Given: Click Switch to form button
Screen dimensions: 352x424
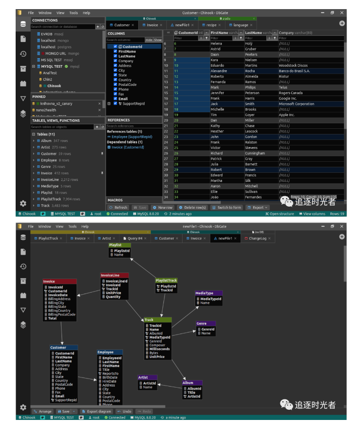Looking at the screenshot, I should click(226, 207).
